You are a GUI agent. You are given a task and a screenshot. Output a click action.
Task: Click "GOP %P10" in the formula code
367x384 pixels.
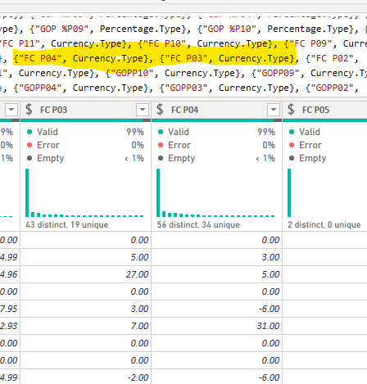click(229, 29)
